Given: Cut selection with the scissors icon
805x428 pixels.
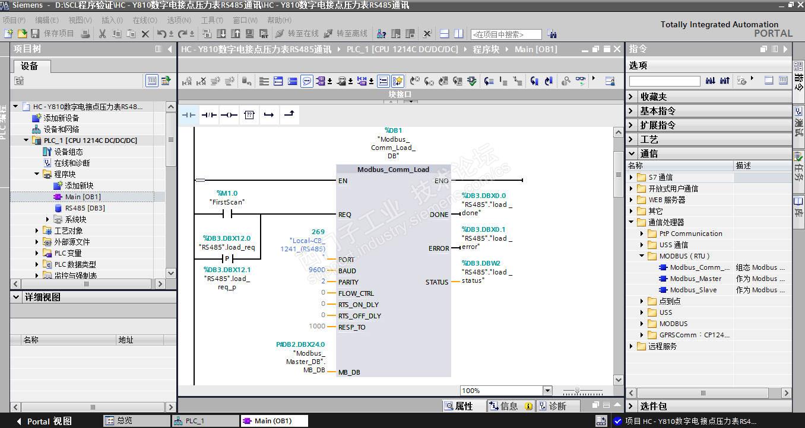Looking at the screenshot, I should tap(102, 34).
